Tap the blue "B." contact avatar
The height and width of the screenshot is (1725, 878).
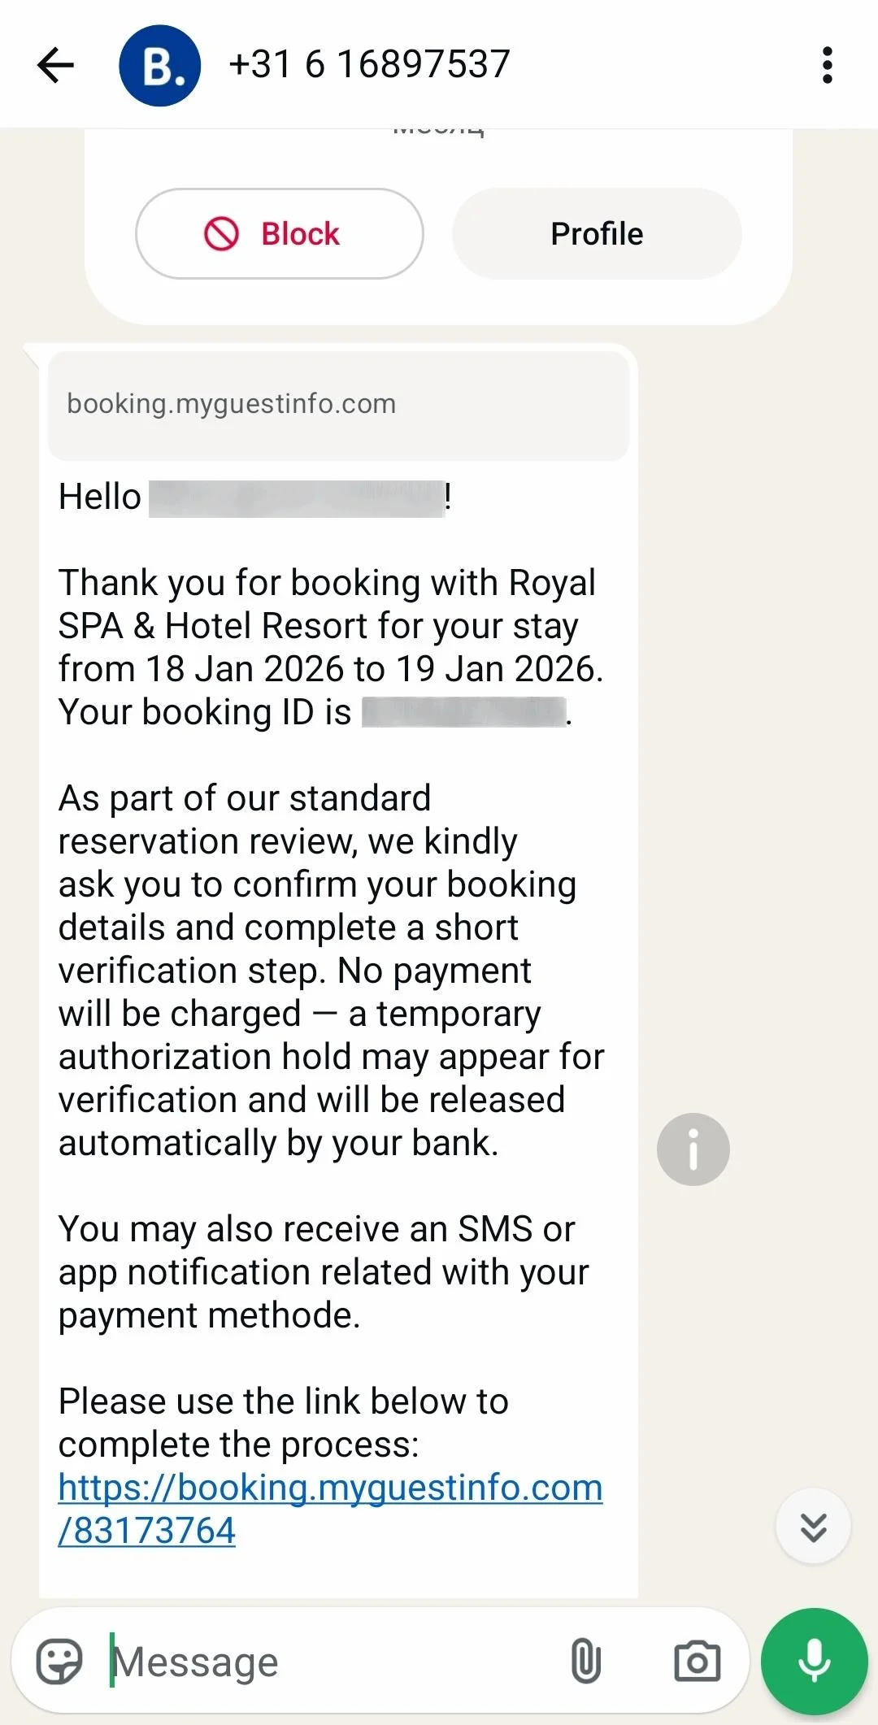coord(159,65)
